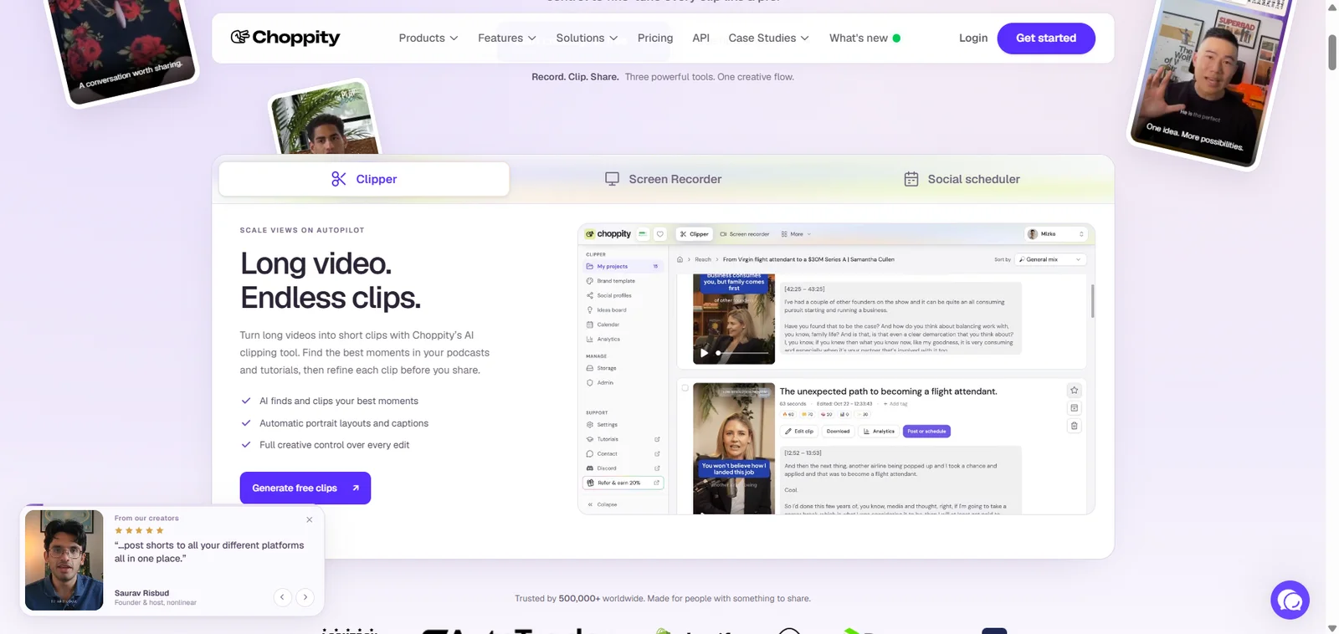Expand the Case Studies menu
Image resolution: width=1339 pixels, height=634 pixels.
pyautogui.click(x=769, y=38)
